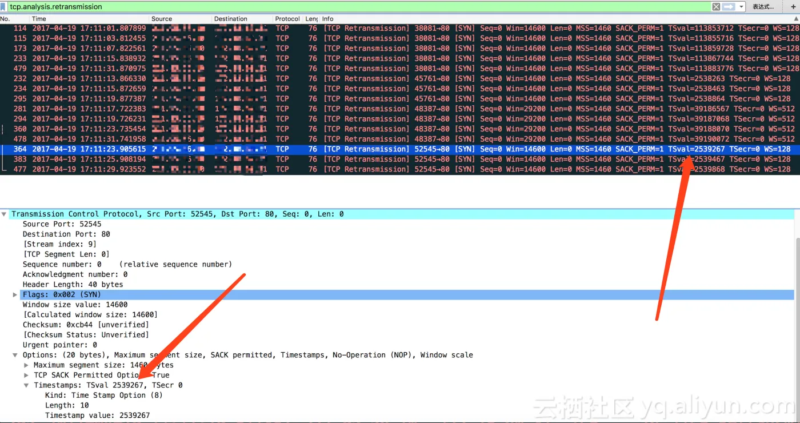Select packet number 281 row
The width and height of the screenshot is (800, 423).
point(400,109)
